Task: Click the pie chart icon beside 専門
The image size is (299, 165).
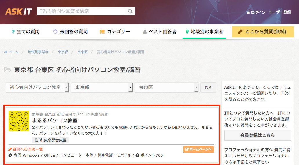Action: point(10,155)
